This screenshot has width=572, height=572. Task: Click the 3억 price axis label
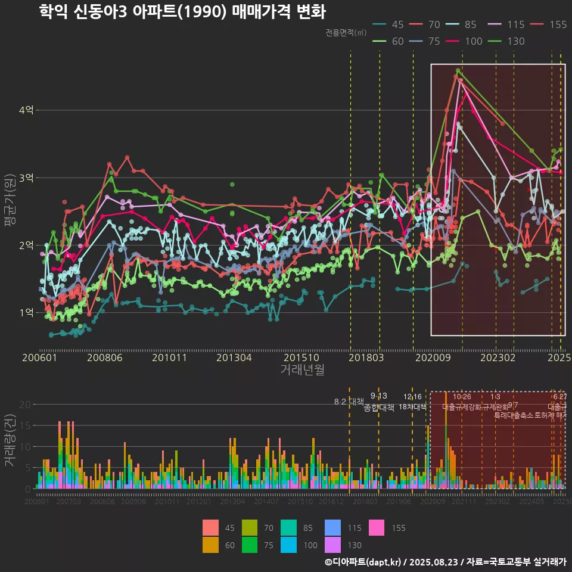pos(26,178)
